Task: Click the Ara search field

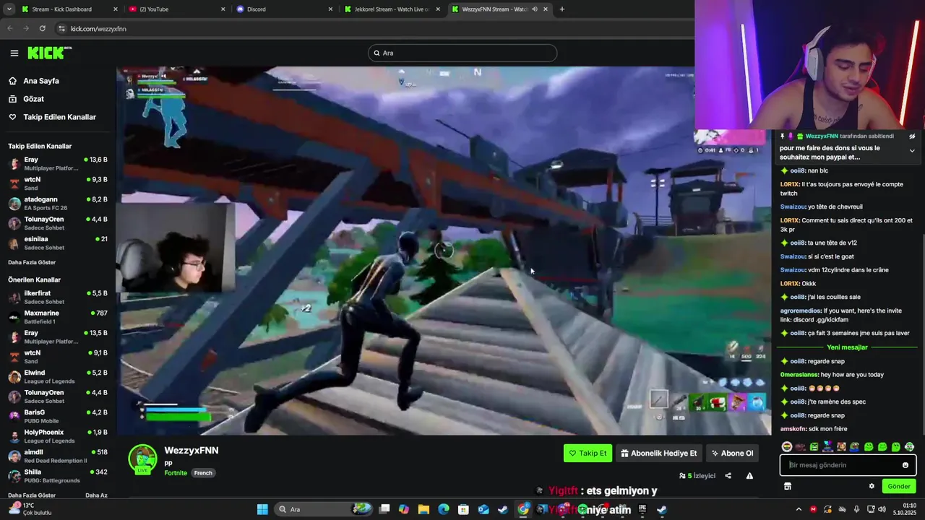Action: pyautogui.click(x=462, y=53)
